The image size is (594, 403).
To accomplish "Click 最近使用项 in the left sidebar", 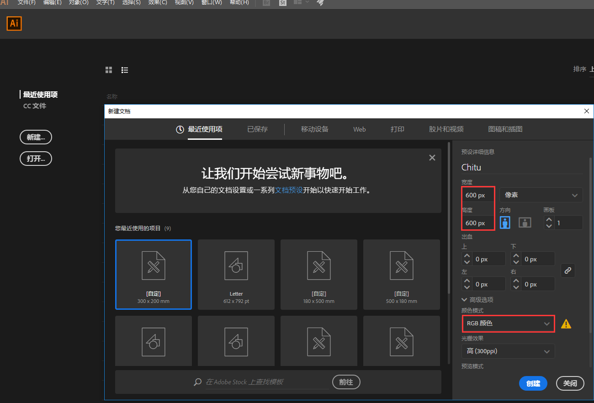I will tap(40, 95).
